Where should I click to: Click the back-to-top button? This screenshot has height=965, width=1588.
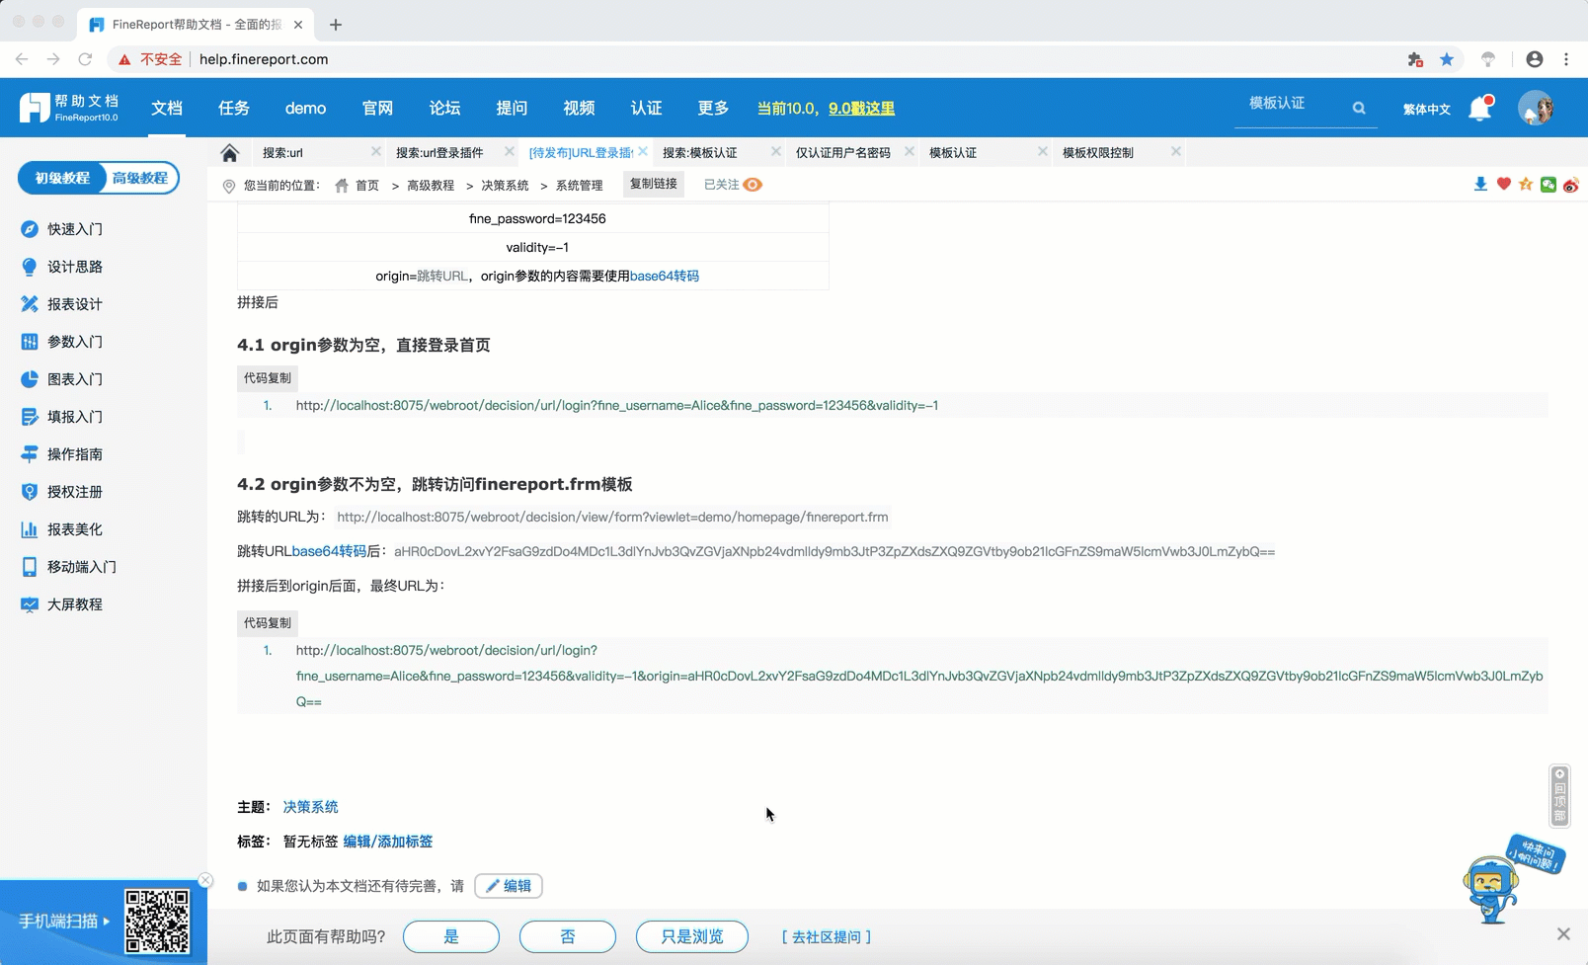[x=1559, y=795]
